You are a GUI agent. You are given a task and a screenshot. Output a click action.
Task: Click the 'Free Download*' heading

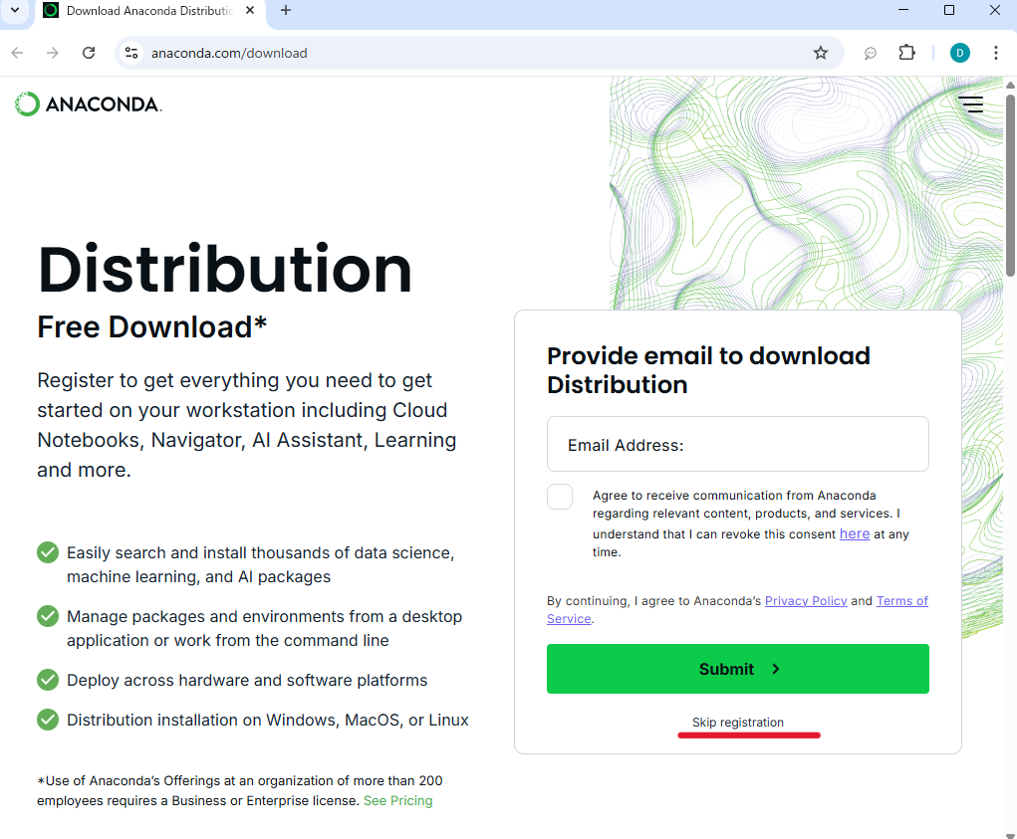tap(151, 327)
